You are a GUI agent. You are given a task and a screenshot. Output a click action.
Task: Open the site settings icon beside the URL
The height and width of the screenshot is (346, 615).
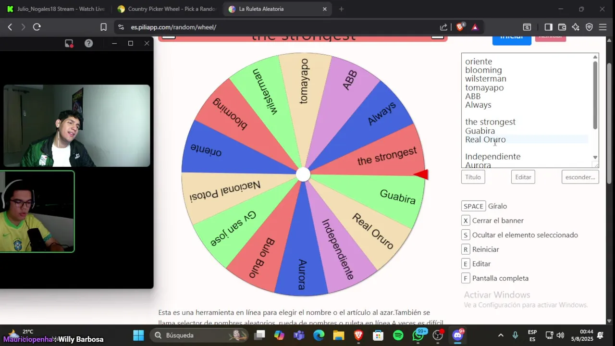121,27
